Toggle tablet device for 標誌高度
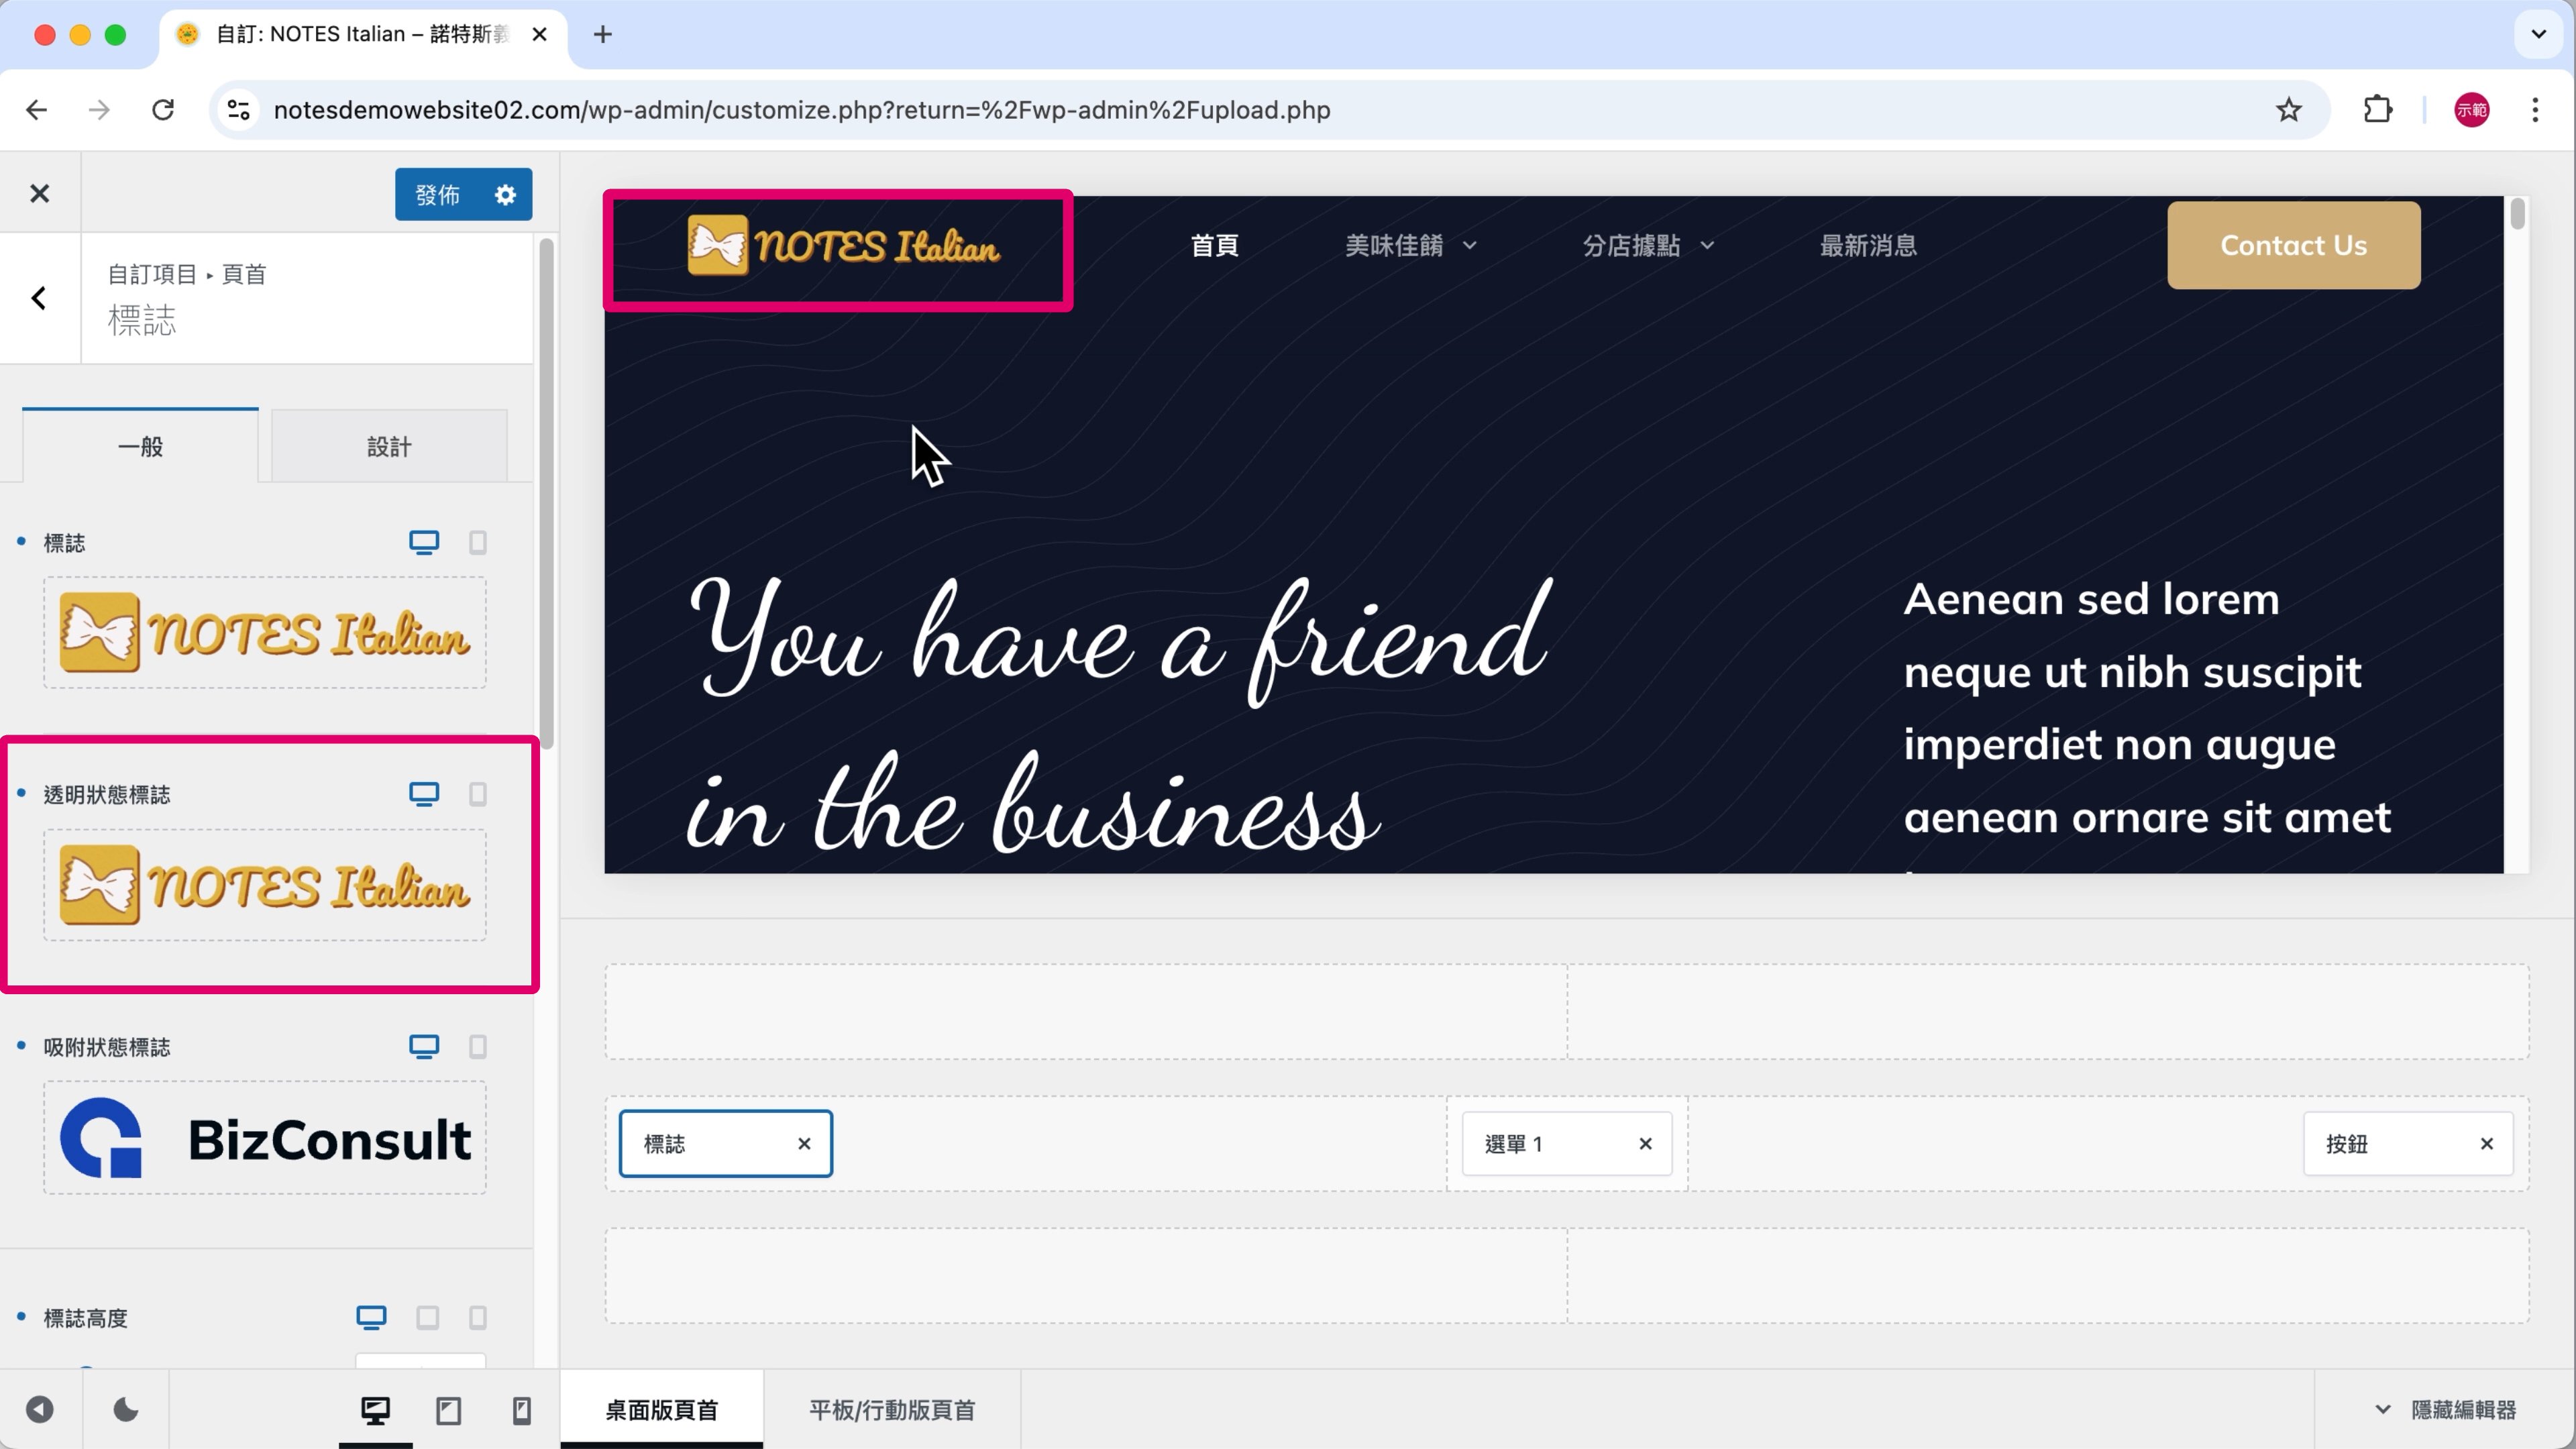 427,1318
